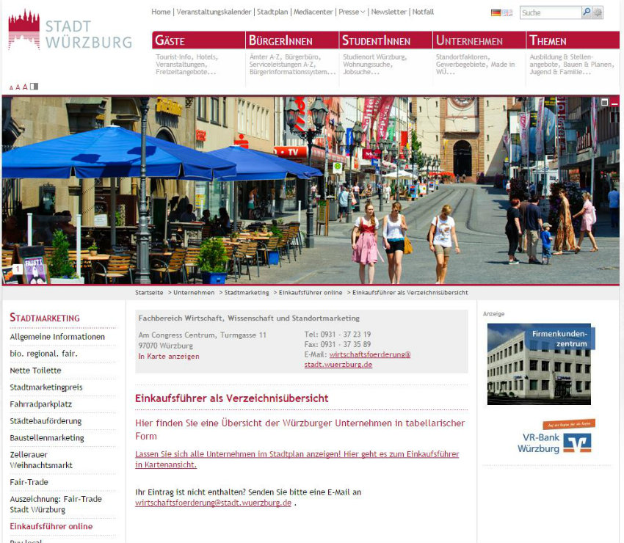Open the Unternehmen main tab

click(x=479, y=40)
